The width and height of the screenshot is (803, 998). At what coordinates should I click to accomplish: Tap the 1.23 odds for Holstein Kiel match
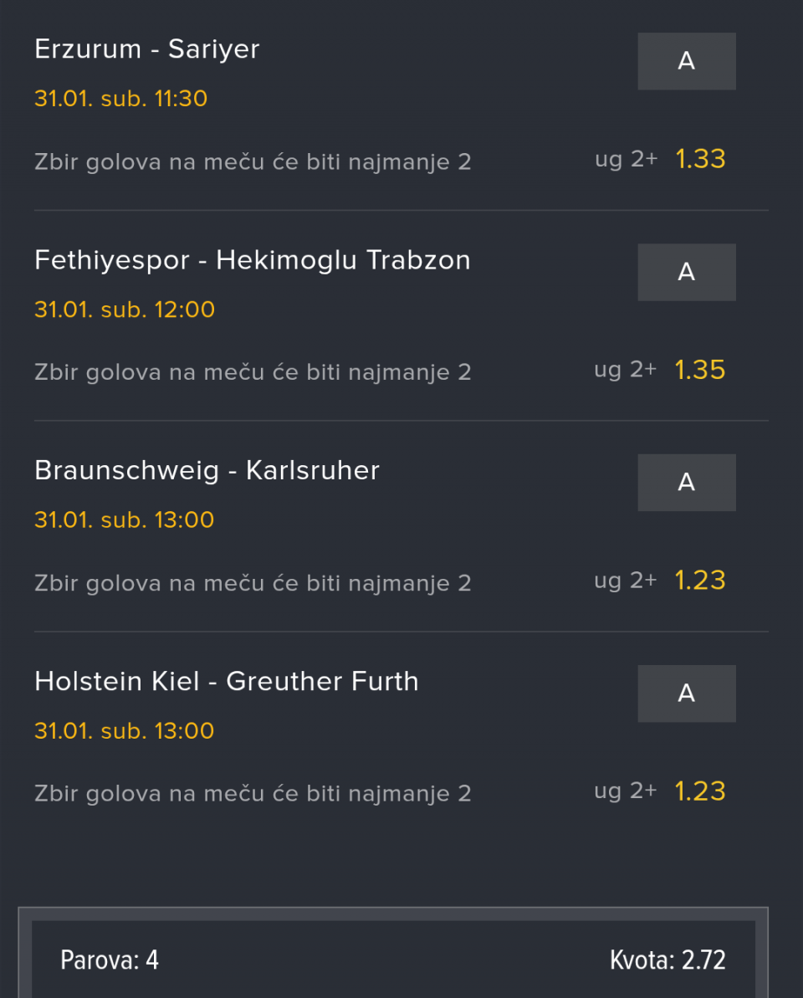700,791
